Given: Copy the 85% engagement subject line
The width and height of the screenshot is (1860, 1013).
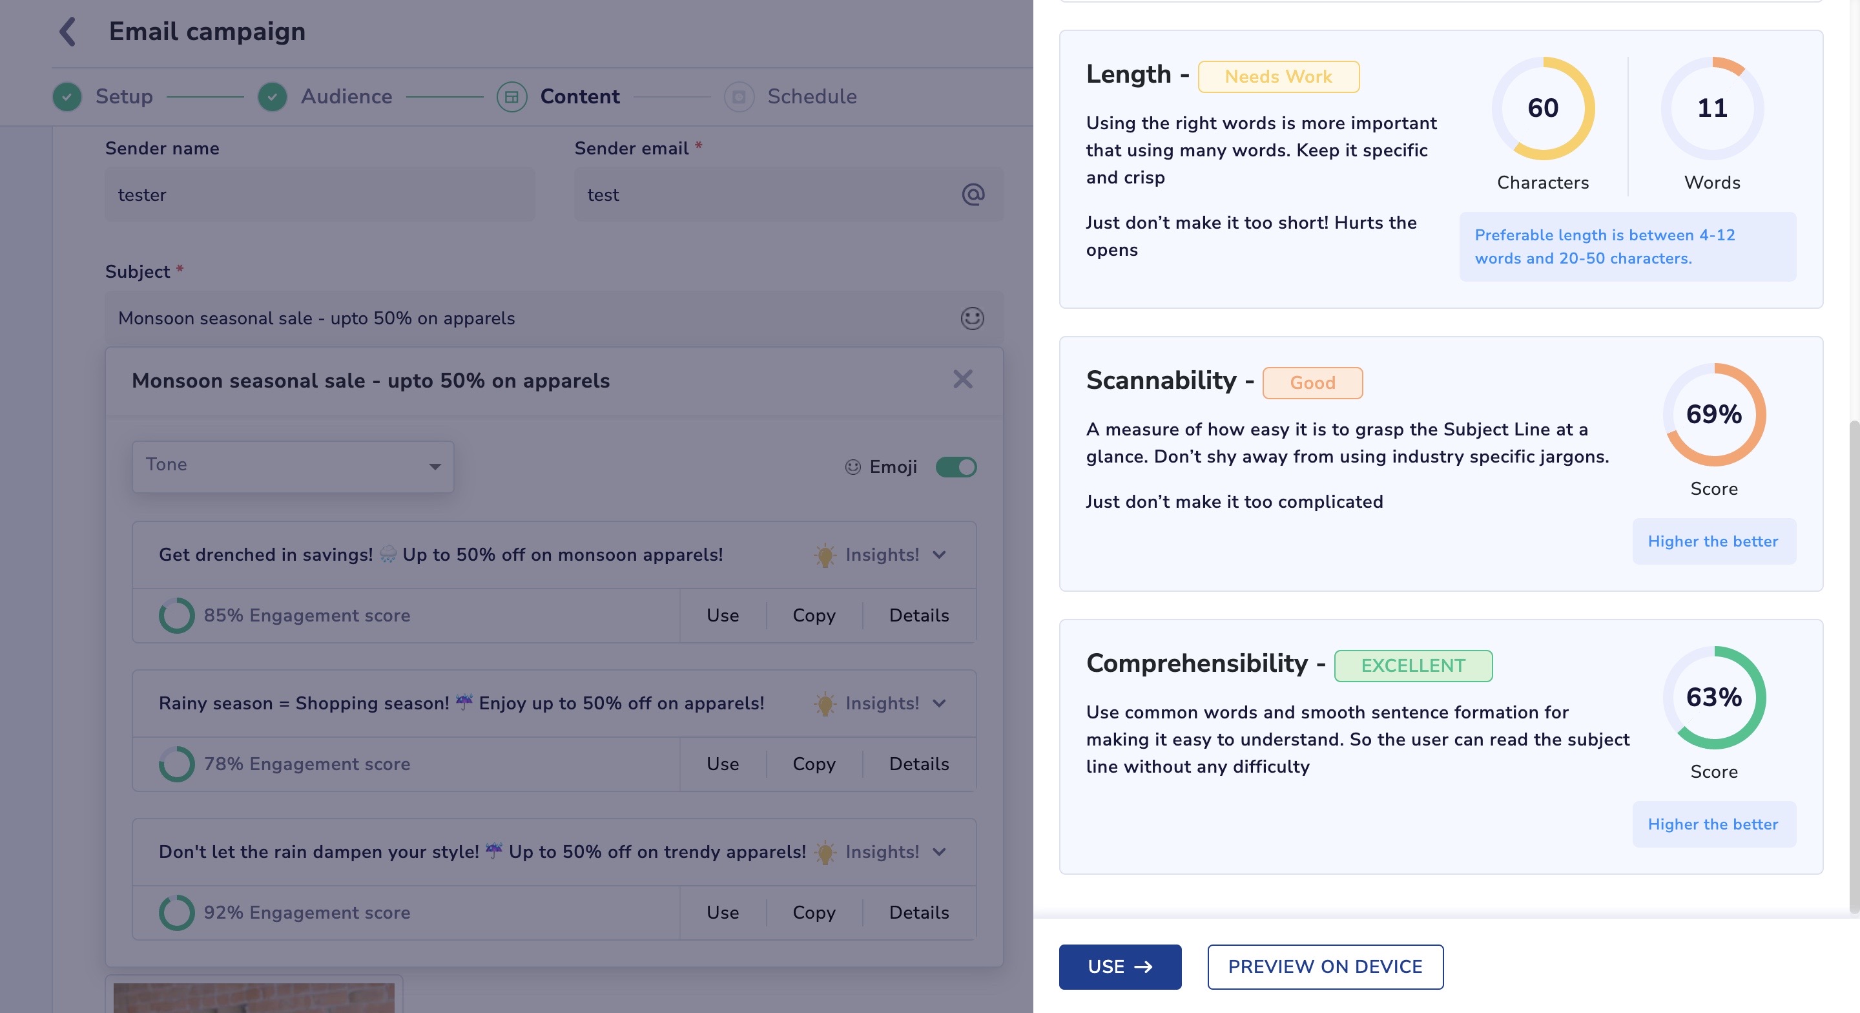Looking at the screenshot, I should (x=814, y=616).
